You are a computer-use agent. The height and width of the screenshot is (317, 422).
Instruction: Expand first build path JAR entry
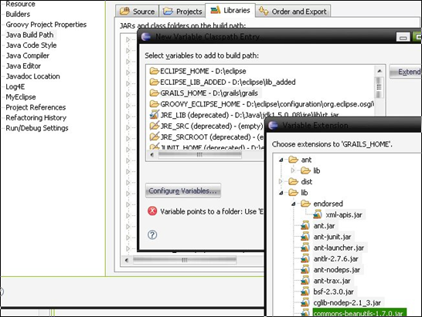point(128,40)
